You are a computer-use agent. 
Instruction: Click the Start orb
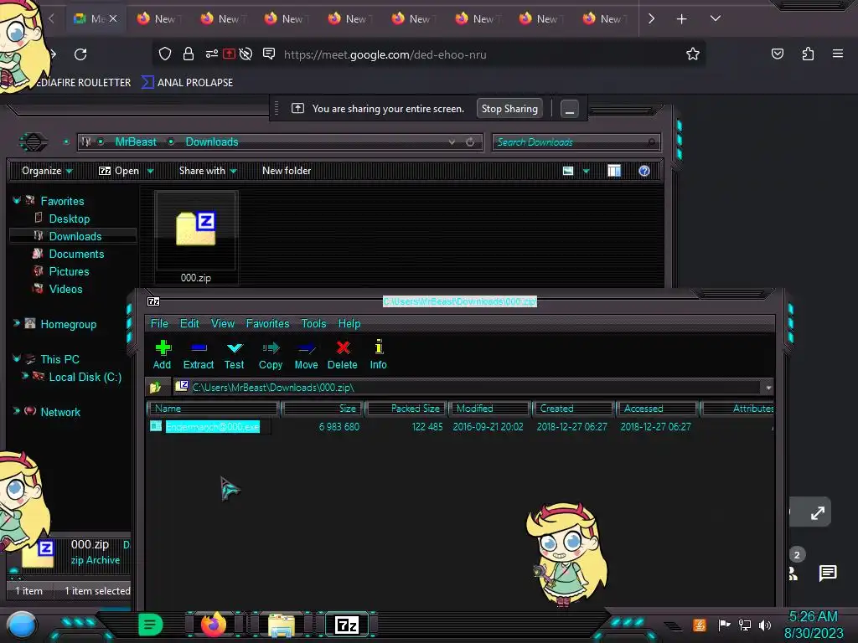(22, 625)
